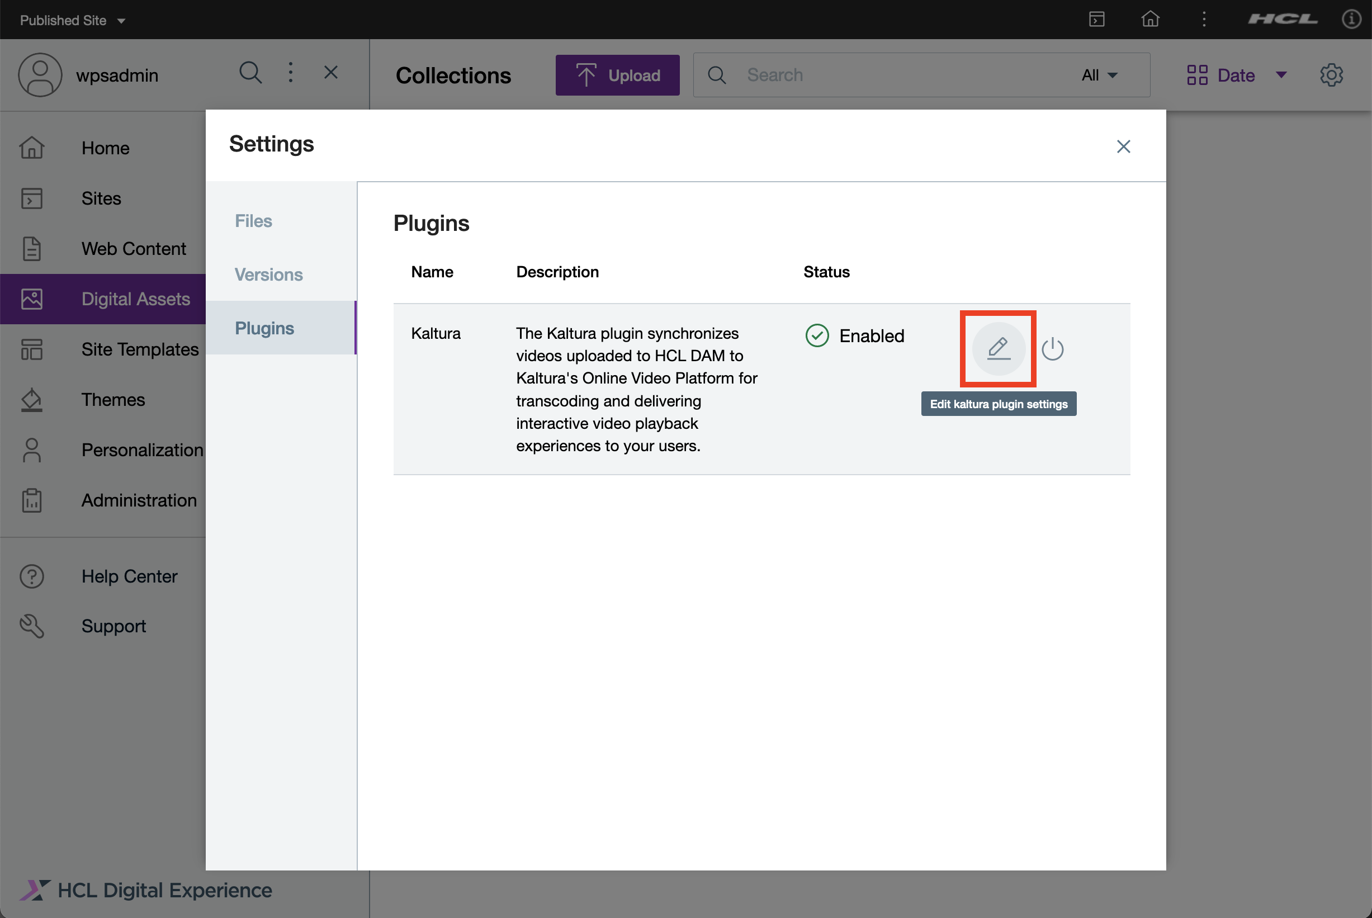
Task: Click the Upload button
Action: [617, 75]
